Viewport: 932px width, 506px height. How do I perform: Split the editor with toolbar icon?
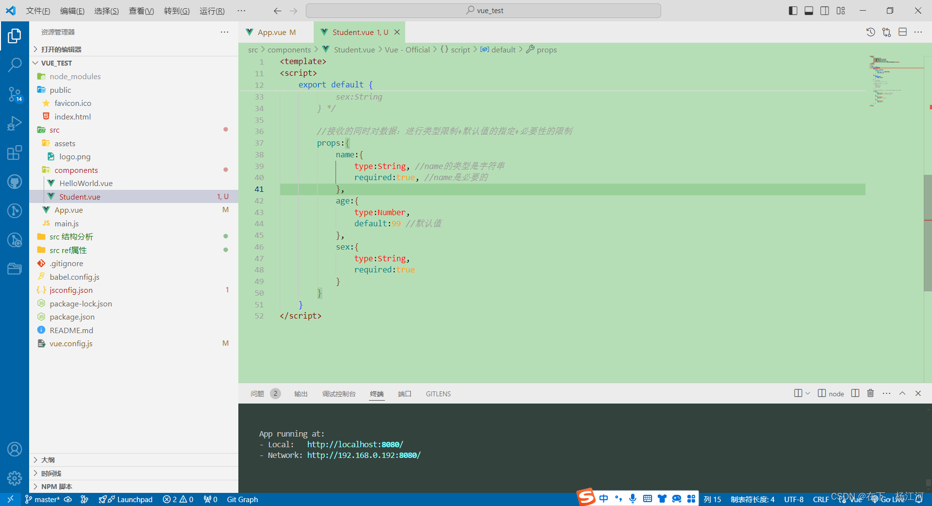(x=902, y=32)
